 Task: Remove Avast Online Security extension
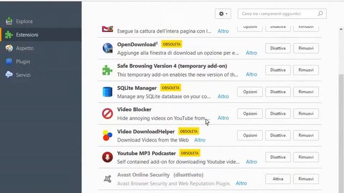[x=306, y=179]
